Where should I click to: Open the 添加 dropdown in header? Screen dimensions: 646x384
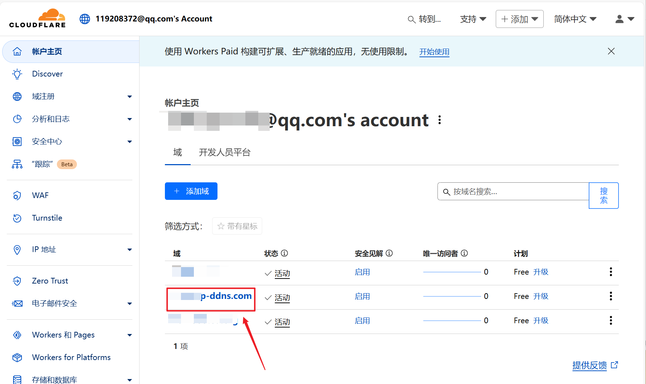520,19
